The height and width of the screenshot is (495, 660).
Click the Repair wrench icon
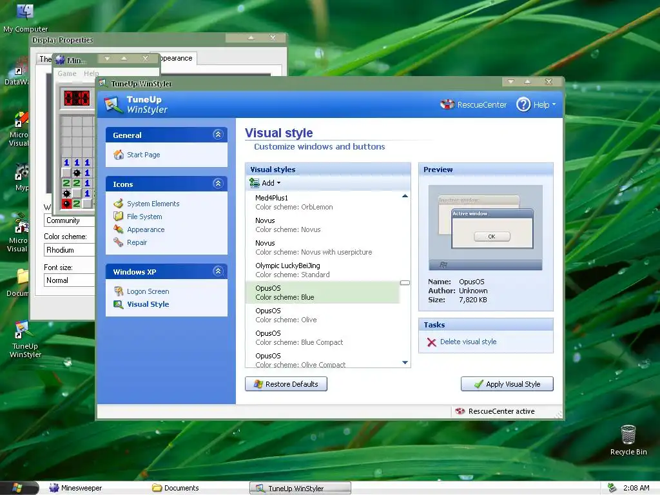119,242
